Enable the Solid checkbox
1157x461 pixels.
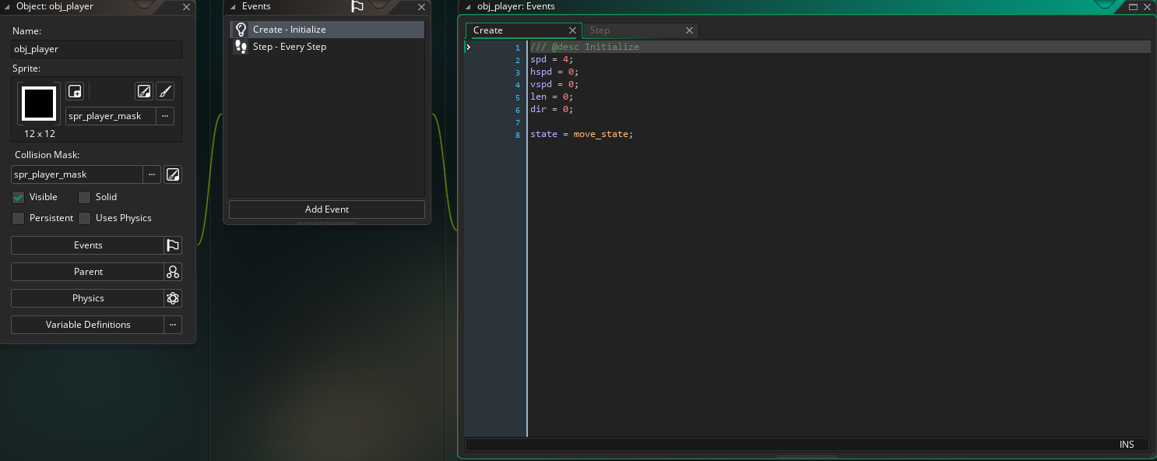pos(85,197)
